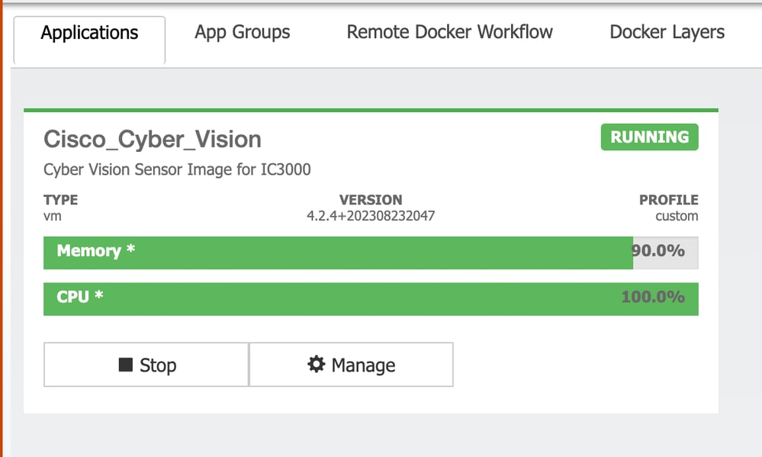Click the VERSION label
This screenshot has width=762, height=457.
pos(371,200)
